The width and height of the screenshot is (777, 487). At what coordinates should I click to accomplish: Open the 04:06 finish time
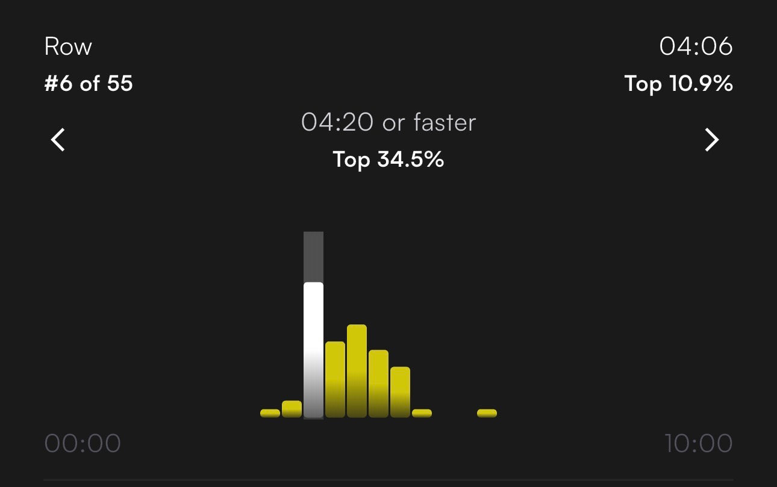click(697, 46)
